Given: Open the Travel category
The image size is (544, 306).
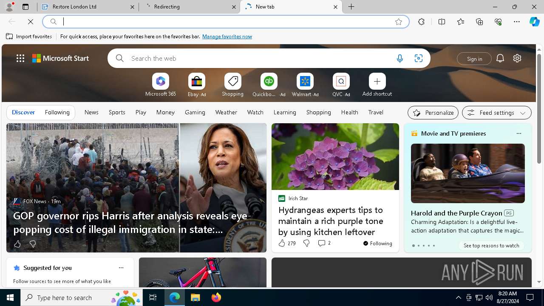Looking at the screenshot, I should pos(376,112).
